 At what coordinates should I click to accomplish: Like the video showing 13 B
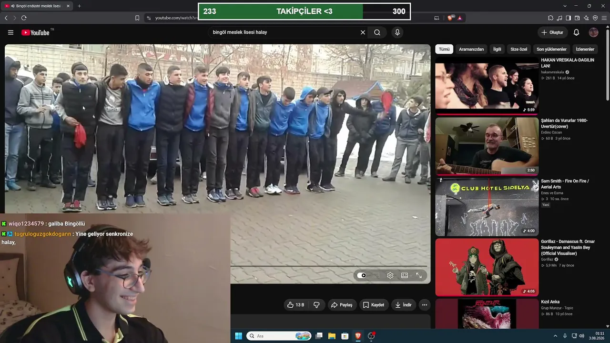(x=295, y=305)
